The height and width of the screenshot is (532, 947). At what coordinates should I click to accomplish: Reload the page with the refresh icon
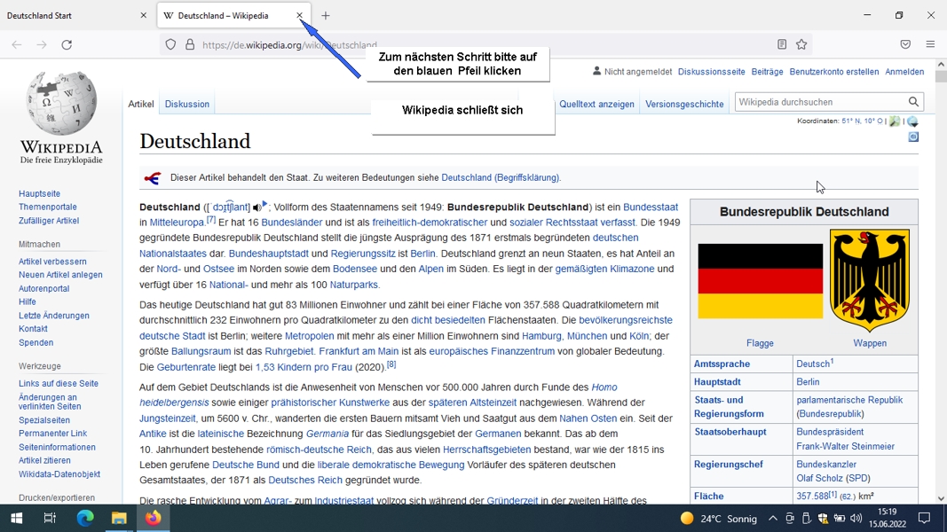tap(67, 44)
